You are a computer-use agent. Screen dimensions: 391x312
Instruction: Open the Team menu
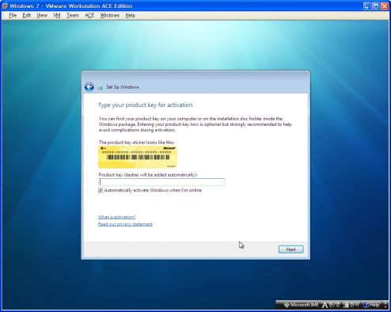point(73,15)
